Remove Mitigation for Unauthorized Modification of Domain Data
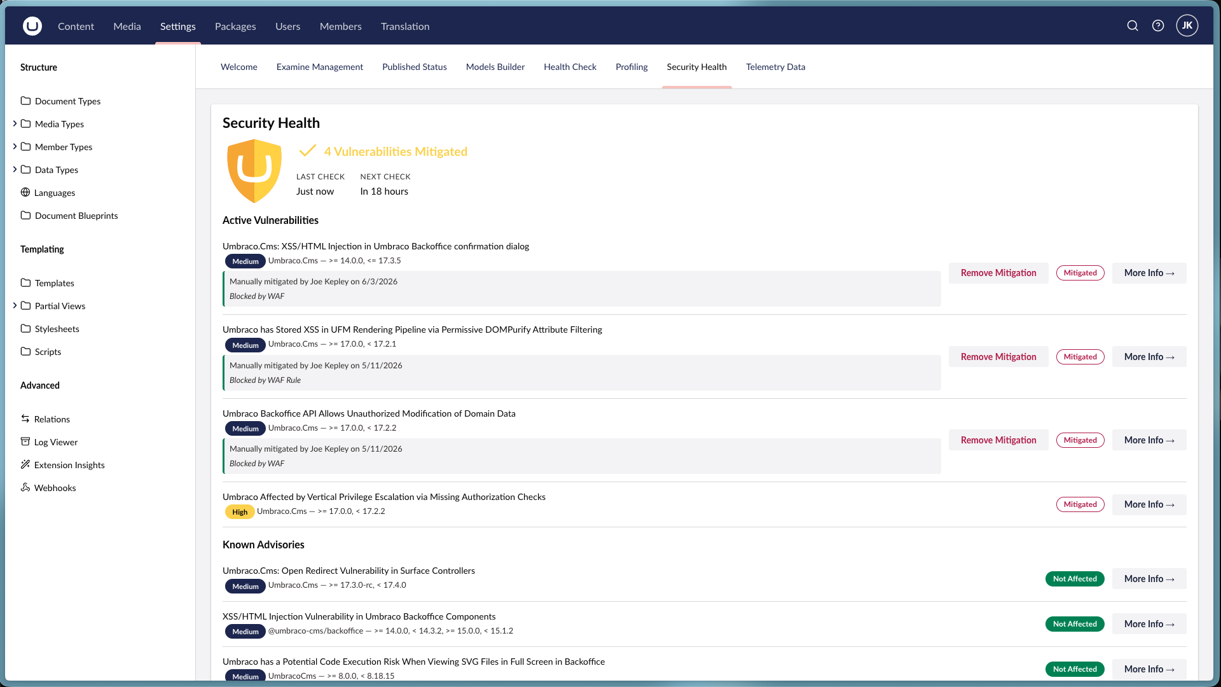 (998, 440)
